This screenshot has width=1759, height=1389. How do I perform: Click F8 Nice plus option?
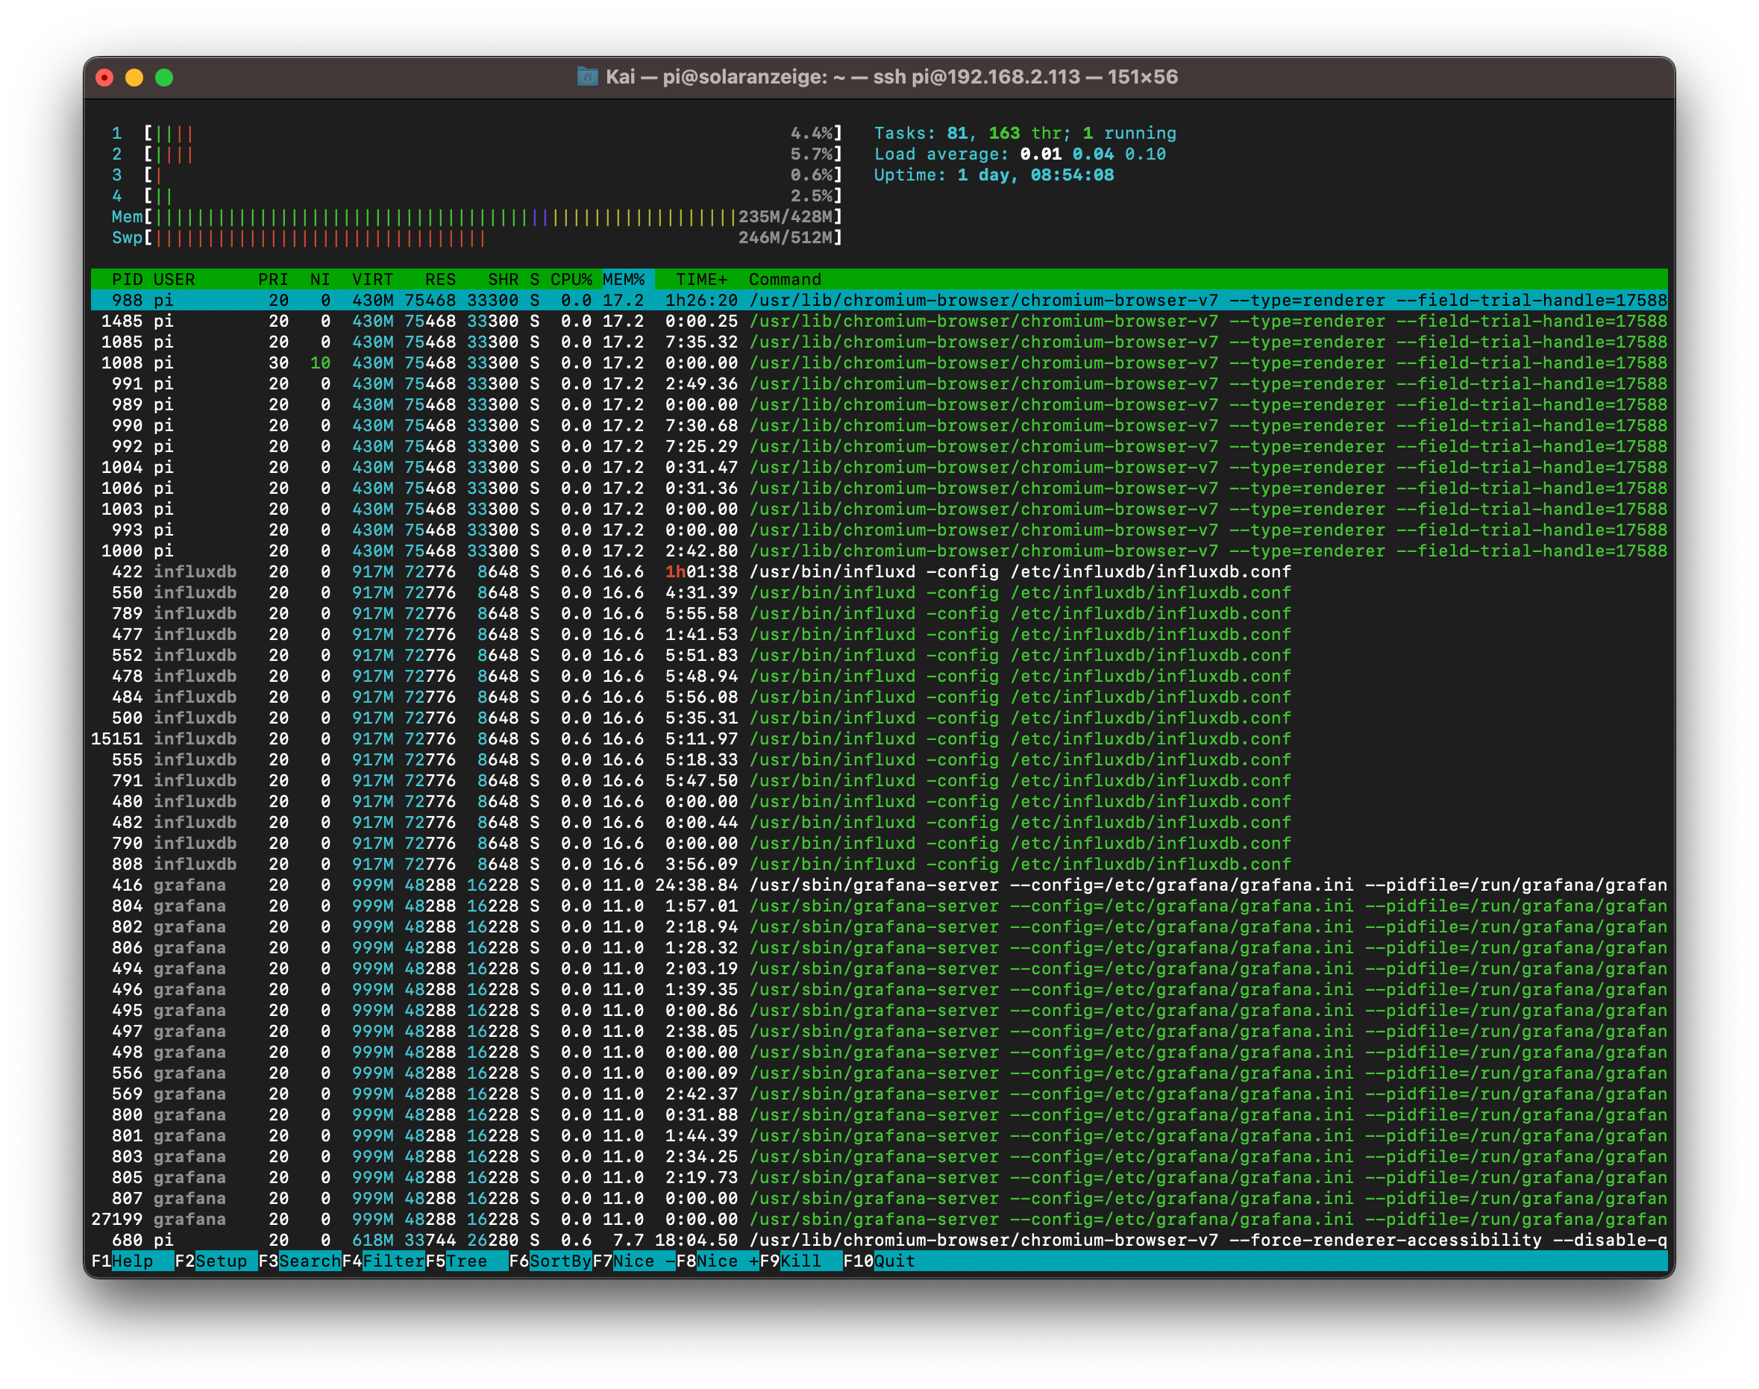(727, 1261)
